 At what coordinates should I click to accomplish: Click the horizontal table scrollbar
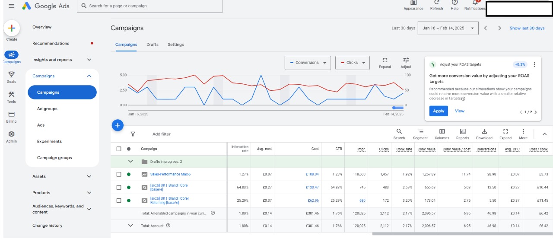(x=462, y=234)
